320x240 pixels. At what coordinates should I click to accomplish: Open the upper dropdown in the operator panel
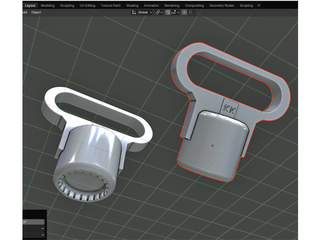34,229
